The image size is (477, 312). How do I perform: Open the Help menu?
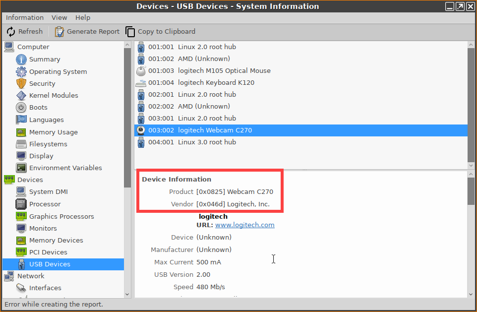pos(83,17)
